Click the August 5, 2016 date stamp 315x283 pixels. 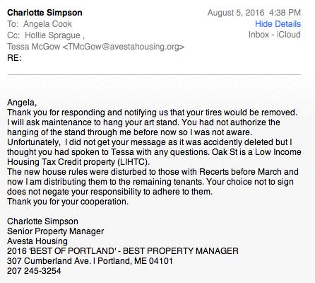point(236,13)
